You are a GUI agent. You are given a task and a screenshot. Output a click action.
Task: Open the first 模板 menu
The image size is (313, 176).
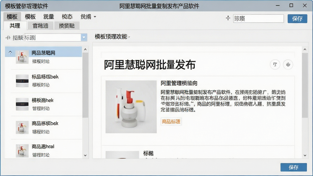click(x=12, y=16)
